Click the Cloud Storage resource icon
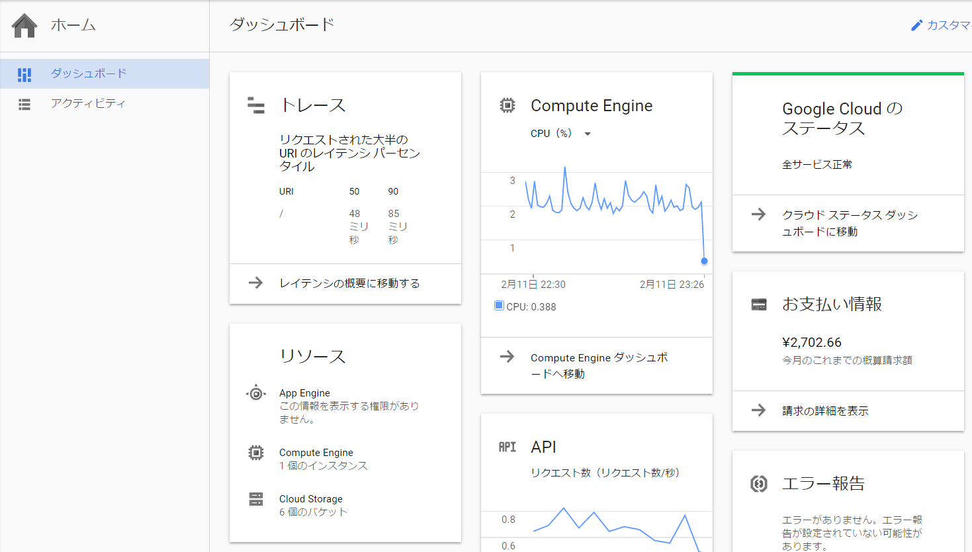The image size is (972, 552). tap(256, 499)
